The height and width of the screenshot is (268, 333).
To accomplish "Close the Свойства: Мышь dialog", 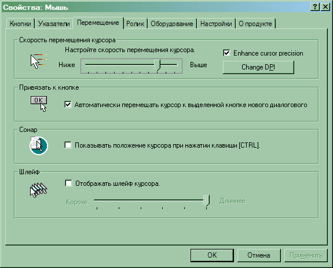I will pos(325,7).
